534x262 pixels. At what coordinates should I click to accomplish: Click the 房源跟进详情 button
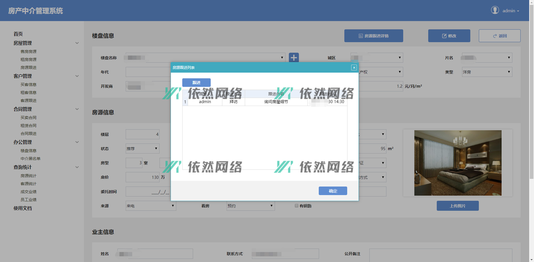click(374, 36)
